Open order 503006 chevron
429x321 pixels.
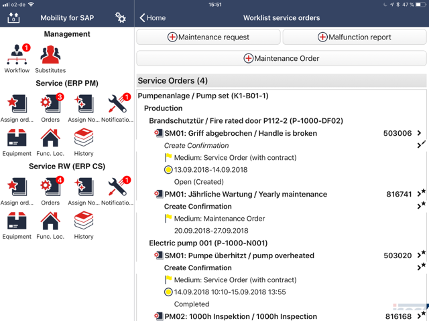pos(419,133)
